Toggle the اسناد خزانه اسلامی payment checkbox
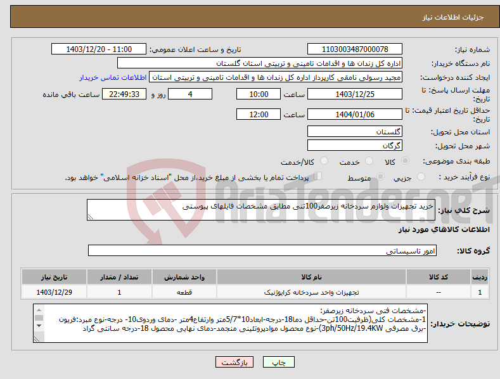The height and width of the screenshot is (379, 500). [318, 176]
